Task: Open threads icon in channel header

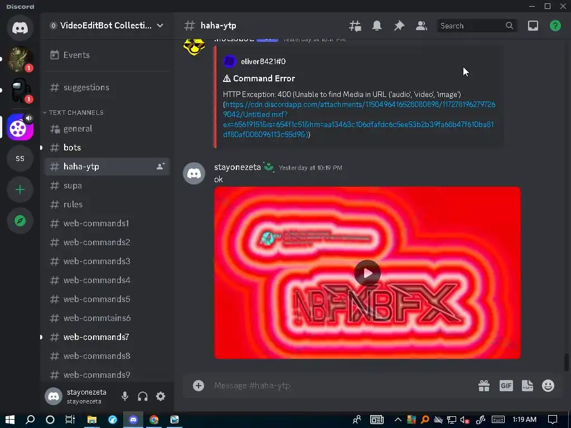Action: pyautogui.click(x=355, y=26)
